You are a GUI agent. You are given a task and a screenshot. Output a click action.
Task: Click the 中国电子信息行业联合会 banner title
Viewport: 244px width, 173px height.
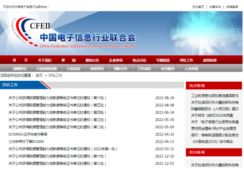pyautogui.click(x=88, y=37)
